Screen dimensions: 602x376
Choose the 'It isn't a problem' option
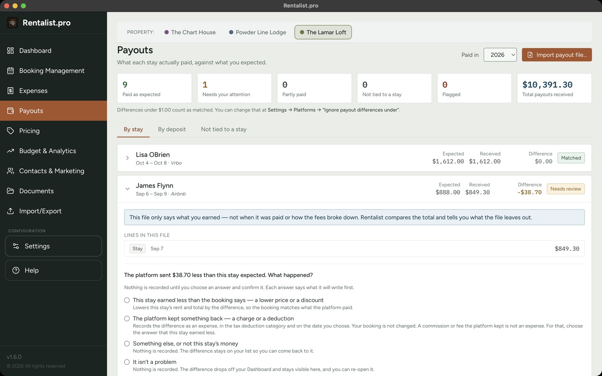127,362
